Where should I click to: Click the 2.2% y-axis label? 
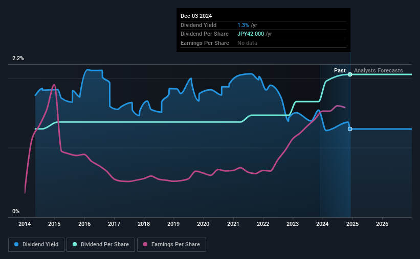[18, 59]
